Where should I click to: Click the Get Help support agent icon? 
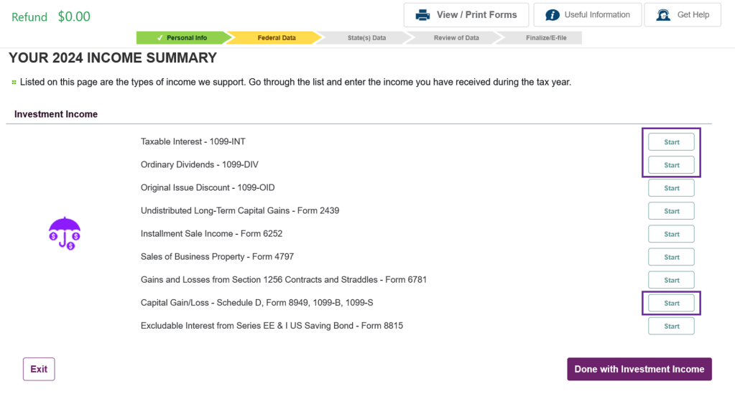click(x=663, y=15)
